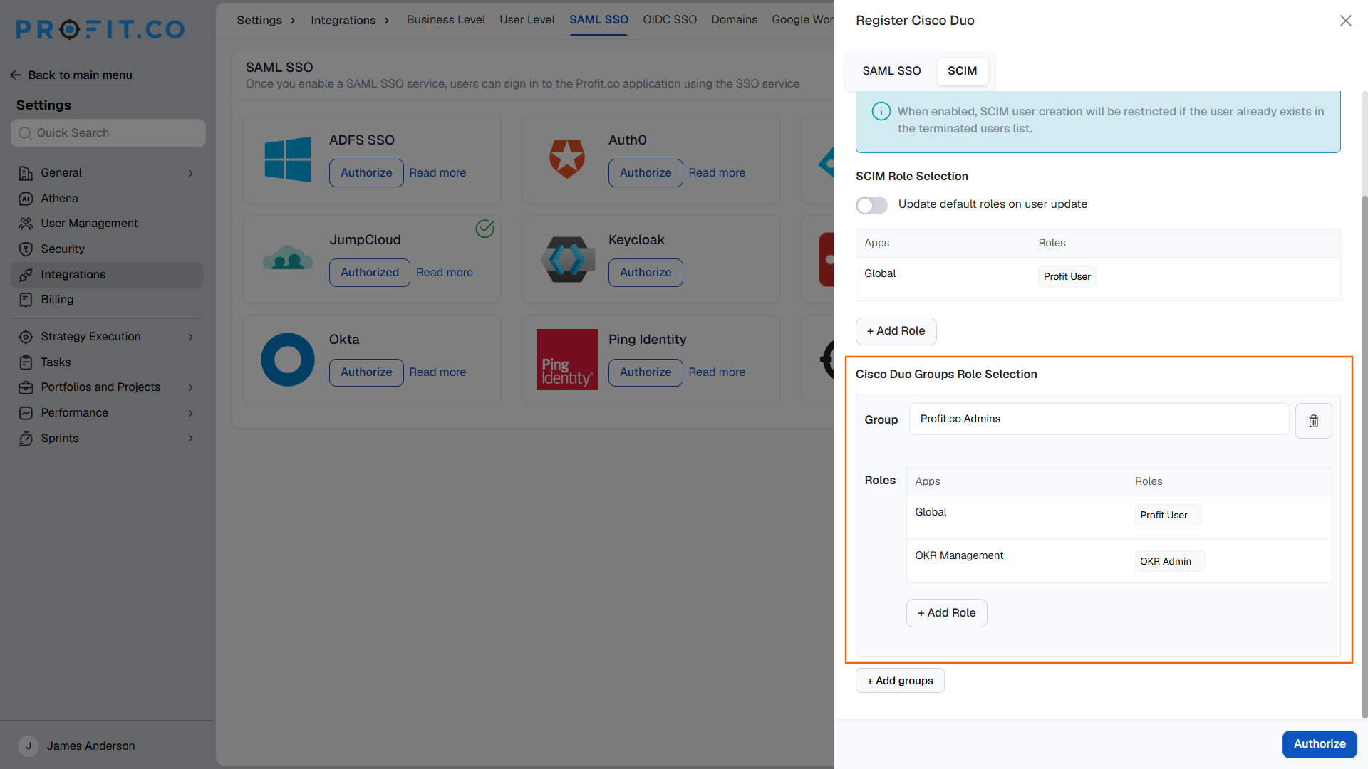Expand the Sprints chevron
1368x769 pixels.
[190, 438]
